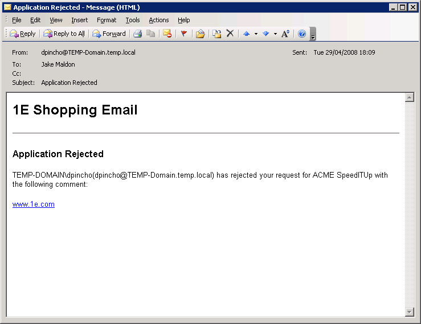This screenshot has width=421, height=324.
Task: Open the Actions menu
Action: [159, 20]
